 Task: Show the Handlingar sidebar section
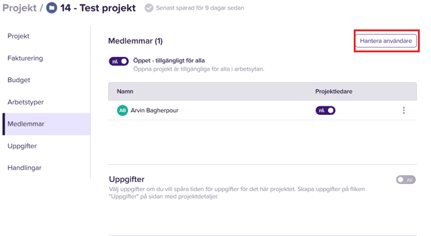click(x=24, y=168)
